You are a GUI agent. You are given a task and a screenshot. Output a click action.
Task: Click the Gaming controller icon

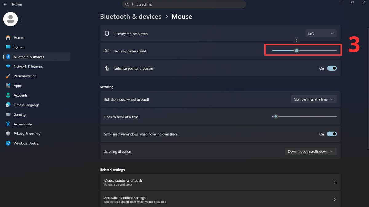[x=8, y=114]
